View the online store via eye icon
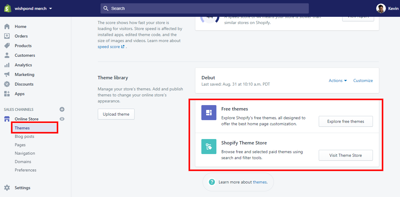 [x=62, y=119]
